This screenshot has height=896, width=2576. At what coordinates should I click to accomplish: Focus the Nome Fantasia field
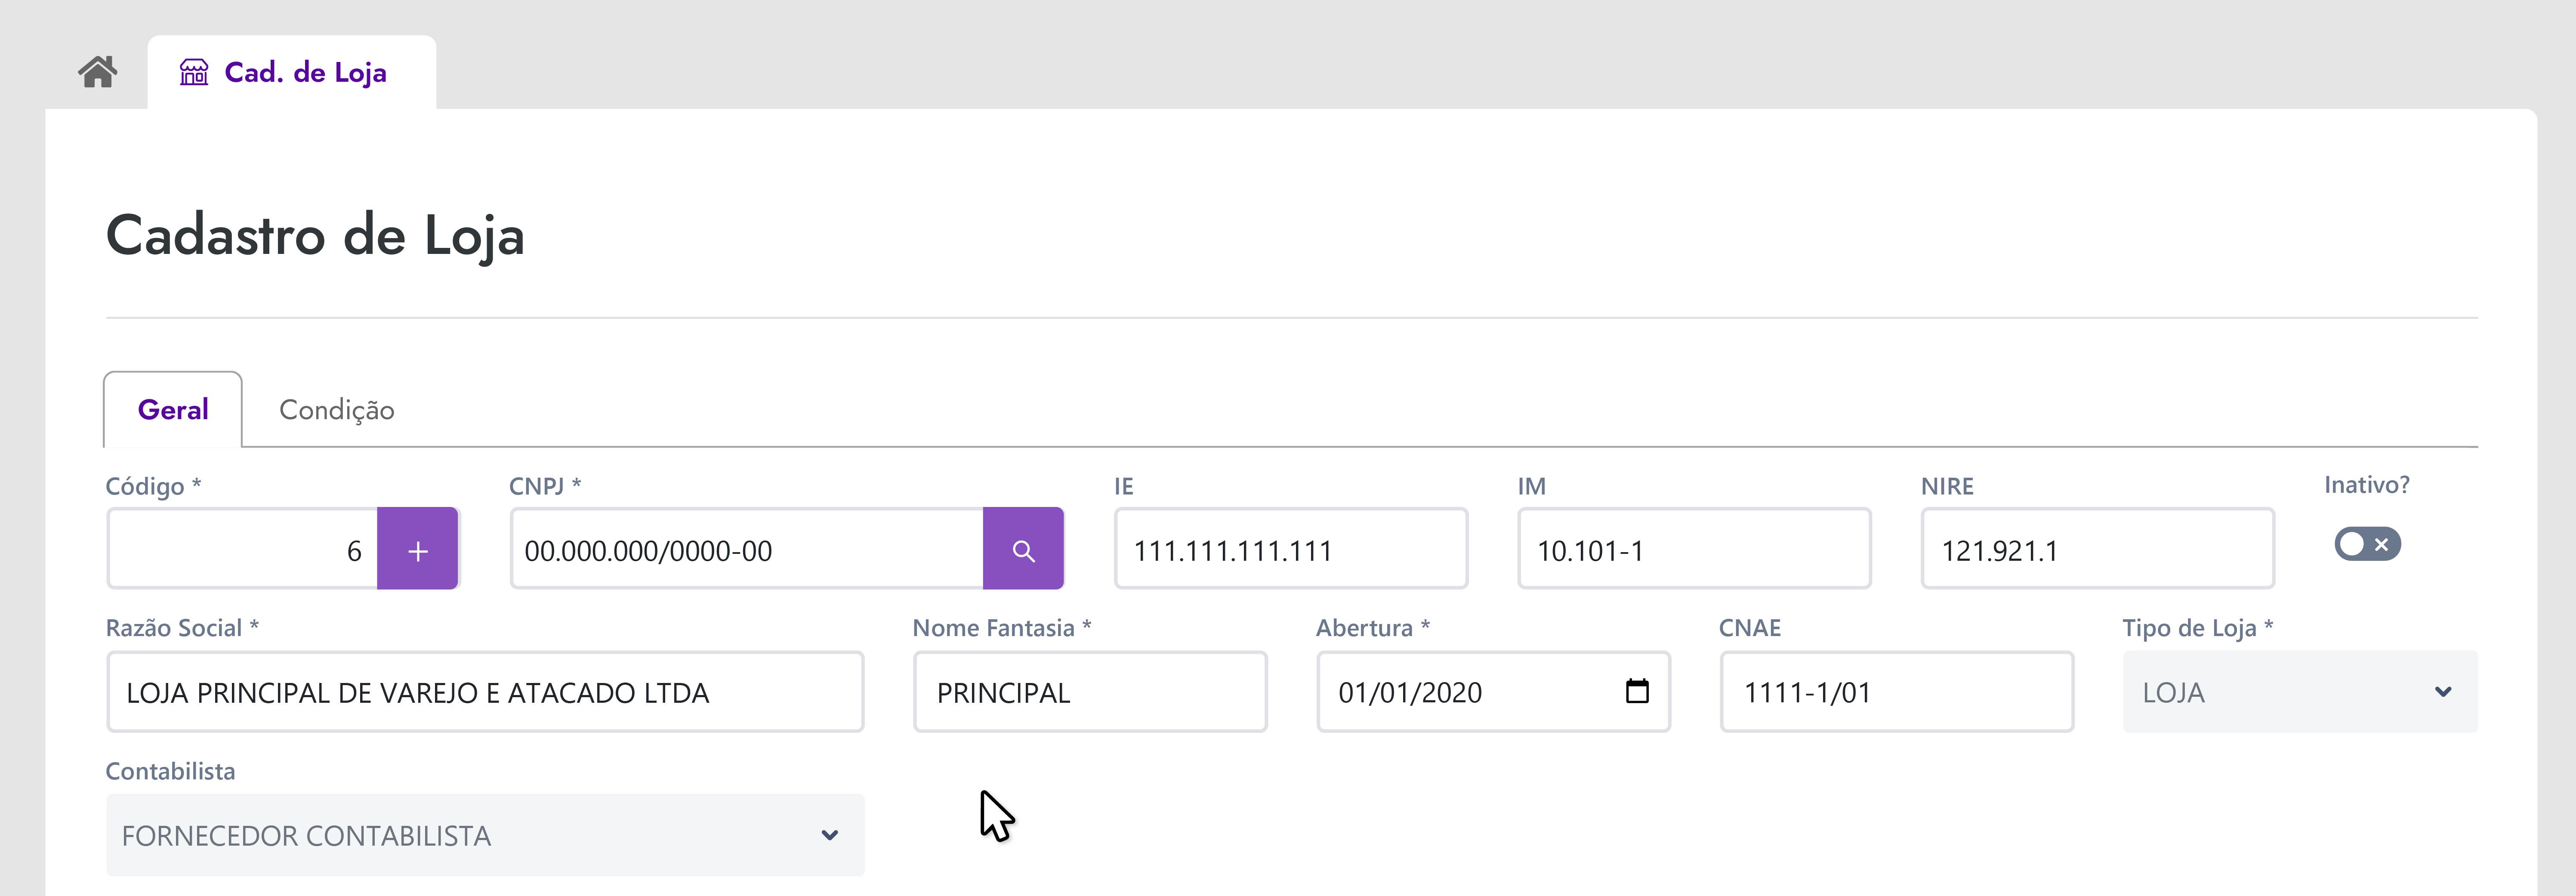[x=1090, y=692]
